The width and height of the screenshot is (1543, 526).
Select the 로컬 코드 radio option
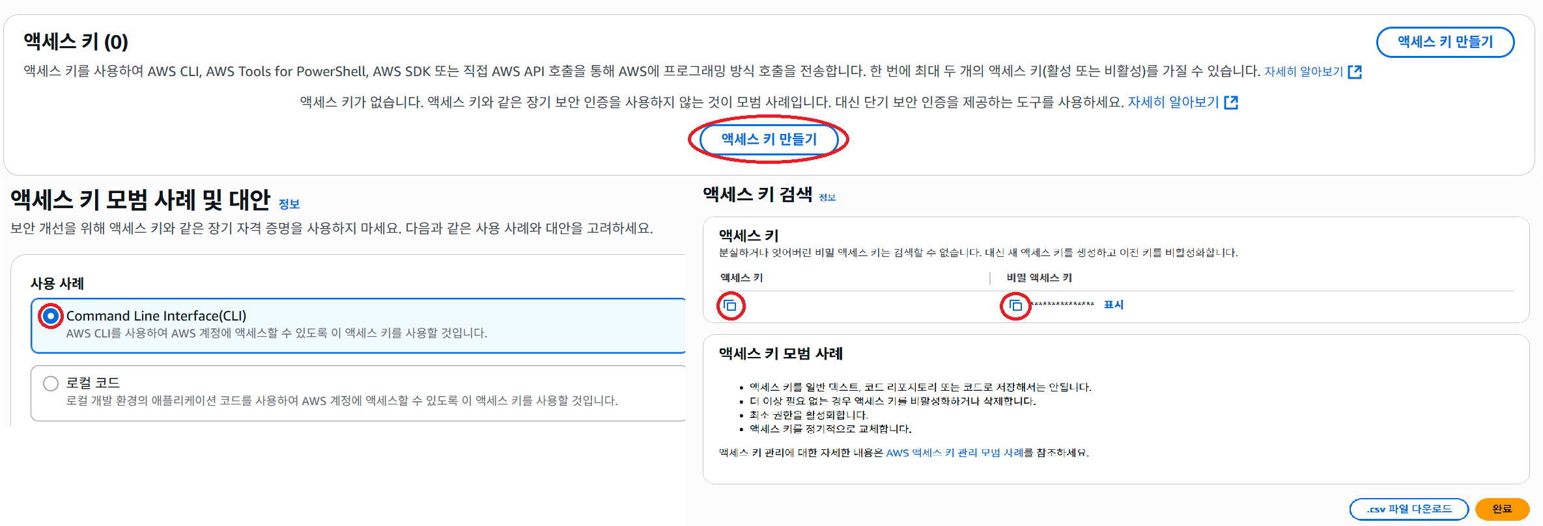(51, 383)
